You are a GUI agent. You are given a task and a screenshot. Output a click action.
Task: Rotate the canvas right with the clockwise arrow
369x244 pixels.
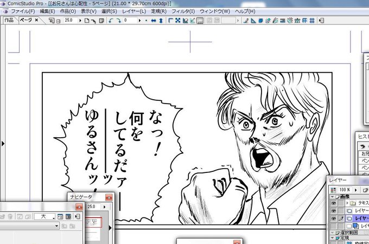(118, 21)
